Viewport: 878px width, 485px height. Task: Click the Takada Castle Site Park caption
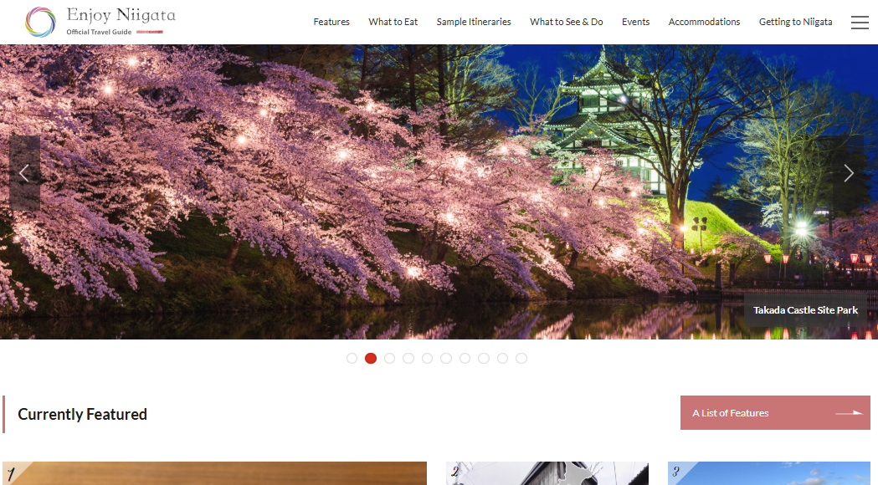(x=805, y=310)
